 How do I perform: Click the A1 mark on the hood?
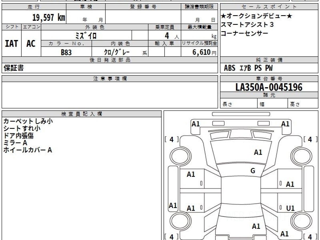point(258,152)
